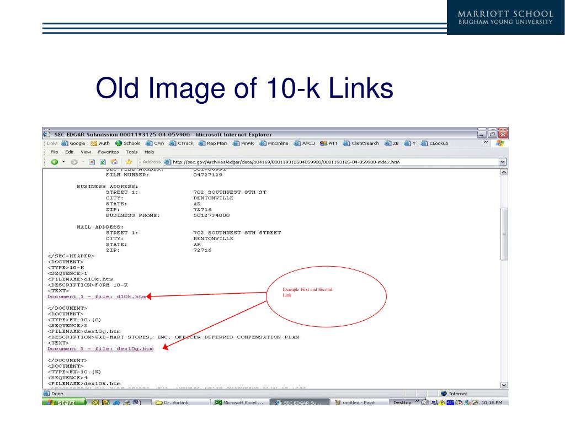
Task: Open the Tools menu
Action: 131,152
